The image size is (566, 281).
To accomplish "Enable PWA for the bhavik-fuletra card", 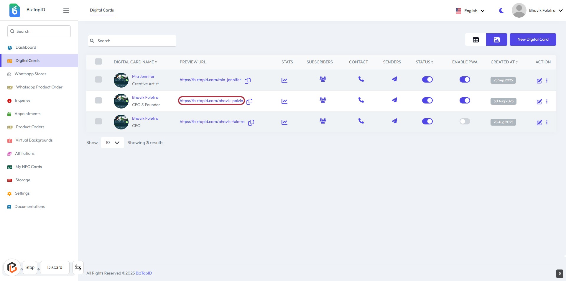I will coord(465,121).
